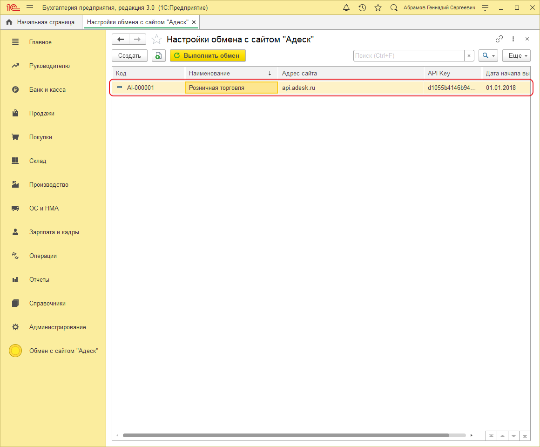Sort by the Наименование column header
This screenshot has height=447, width=540.
231,74
